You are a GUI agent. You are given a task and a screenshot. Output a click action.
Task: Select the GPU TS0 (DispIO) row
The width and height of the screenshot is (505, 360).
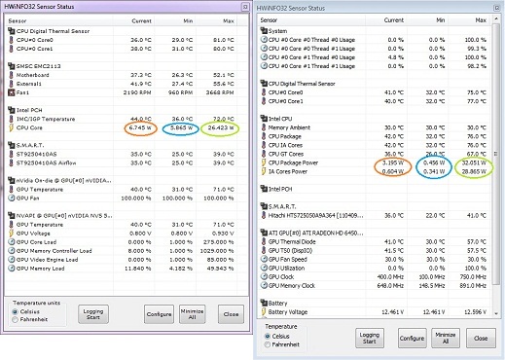375,250
